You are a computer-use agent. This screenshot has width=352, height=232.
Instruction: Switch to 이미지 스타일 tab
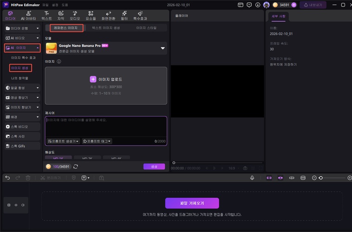click(x=146, y=28)
